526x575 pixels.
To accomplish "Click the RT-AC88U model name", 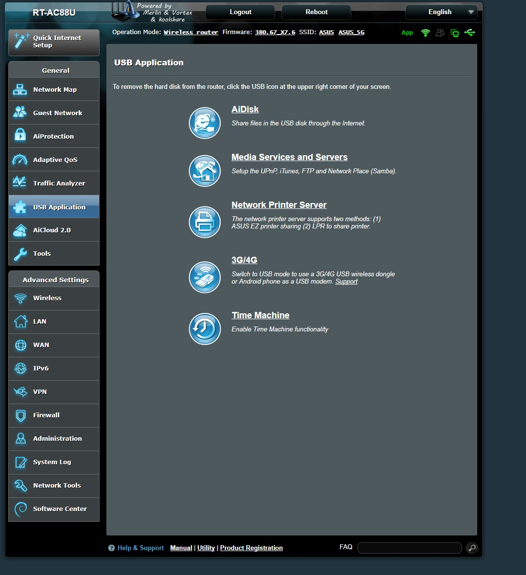I will pos(54,13).
